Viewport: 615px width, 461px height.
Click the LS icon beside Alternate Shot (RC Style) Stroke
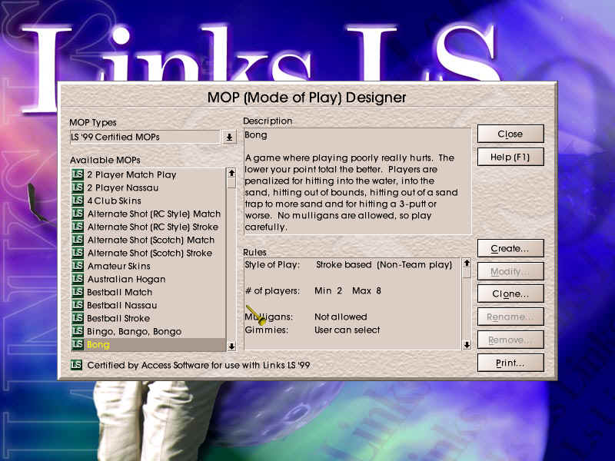pos(78,227)
